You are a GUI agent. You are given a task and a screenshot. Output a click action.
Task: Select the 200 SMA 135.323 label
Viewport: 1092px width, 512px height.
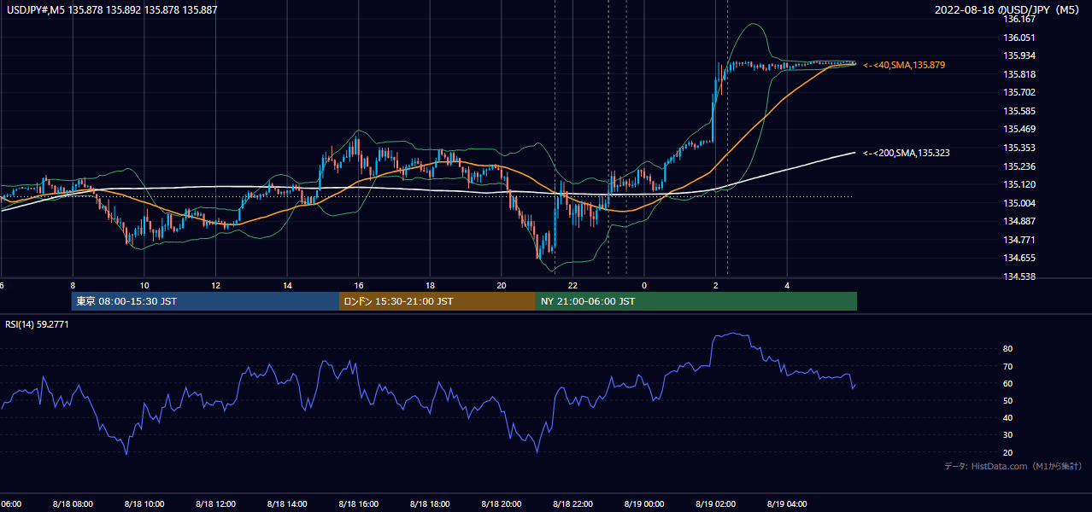(x=907, y=153)
